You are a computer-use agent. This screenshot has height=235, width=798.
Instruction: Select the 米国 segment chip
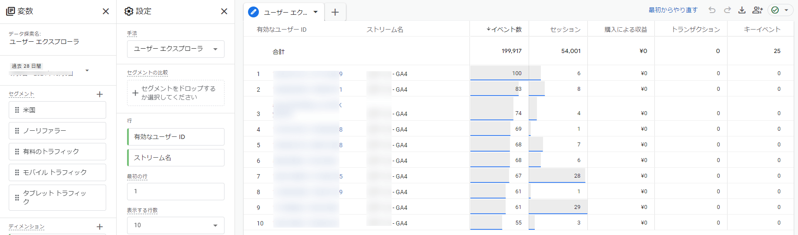point(57,110)
